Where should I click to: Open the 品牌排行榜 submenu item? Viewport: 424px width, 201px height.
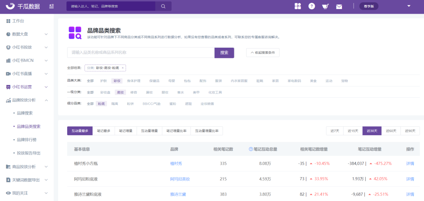27,140
